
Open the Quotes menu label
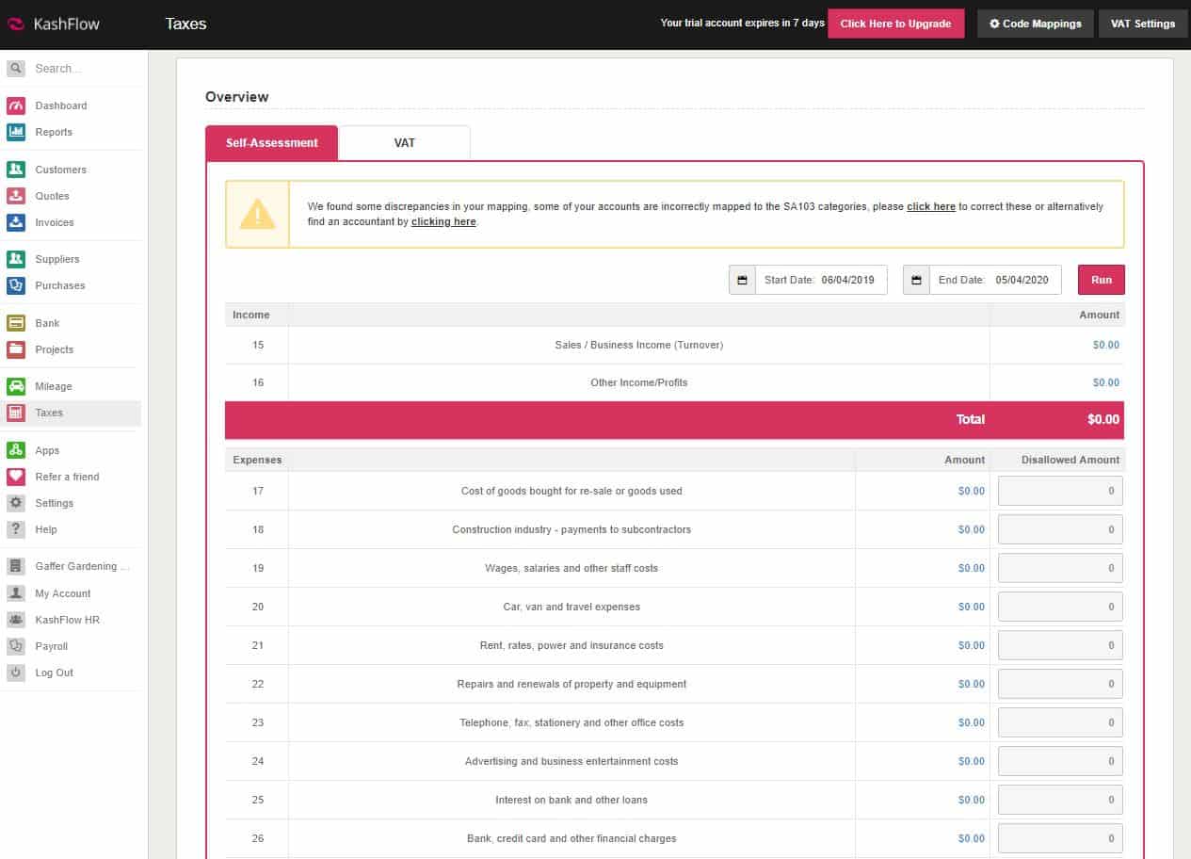(53, 196)
